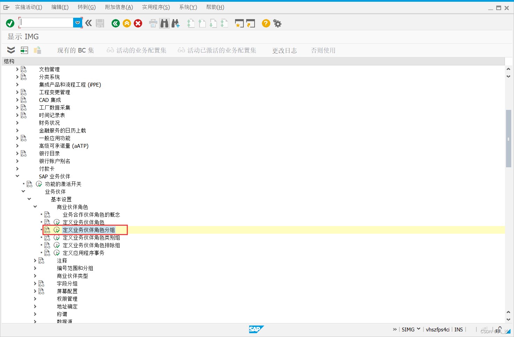Click the red Cancel X icon
514x337 pixels.
coord(138,23)
